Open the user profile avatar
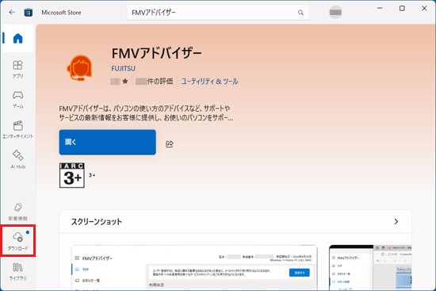436x291 pixels. pyautogui.click(x=335, y=12)
